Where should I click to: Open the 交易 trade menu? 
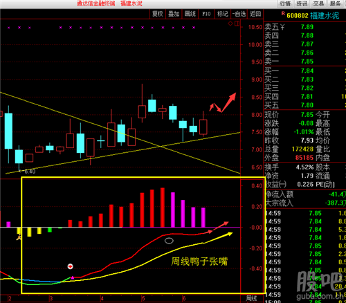[x=318, y=3]
